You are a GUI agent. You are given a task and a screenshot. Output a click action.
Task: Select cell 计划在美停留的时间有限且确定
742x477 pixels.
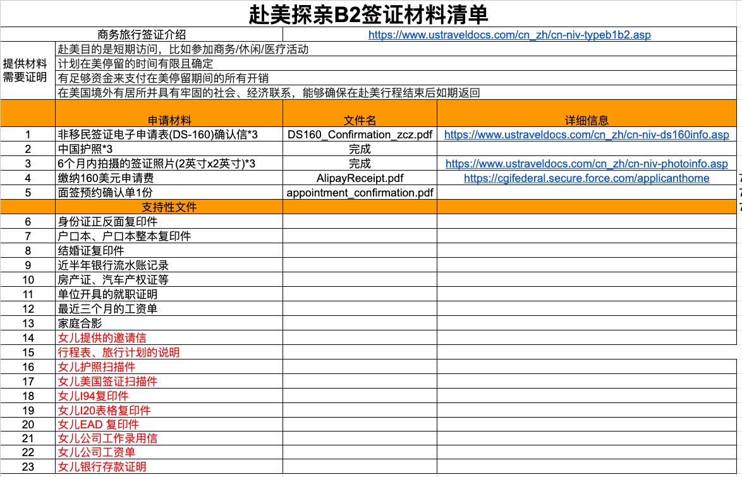click(396, 64)
